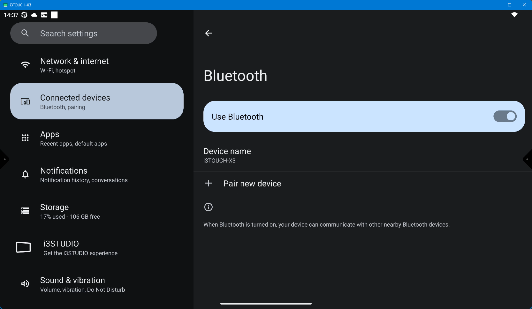Click the Storage icon

[x=25, y=211]
